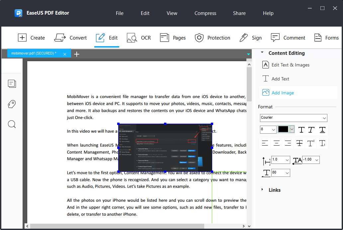The height and width of the screenshot is (230, 343).
Task: Click the Create toolbar button
Action: (x=31, y=38)
